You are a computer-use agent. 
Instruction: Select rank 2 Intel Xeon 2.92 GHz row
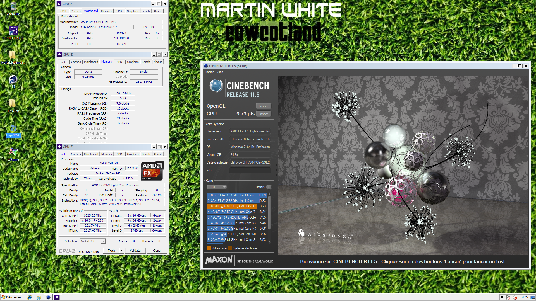(237, 201)
